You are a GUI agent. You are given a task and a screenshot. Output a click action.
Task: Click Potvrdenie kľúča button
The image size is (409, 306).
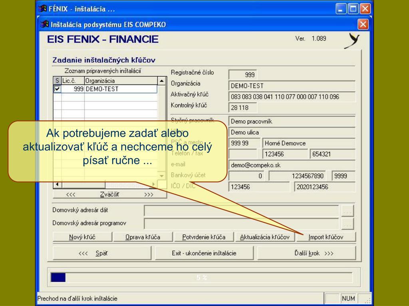click(x=204, y=237)
